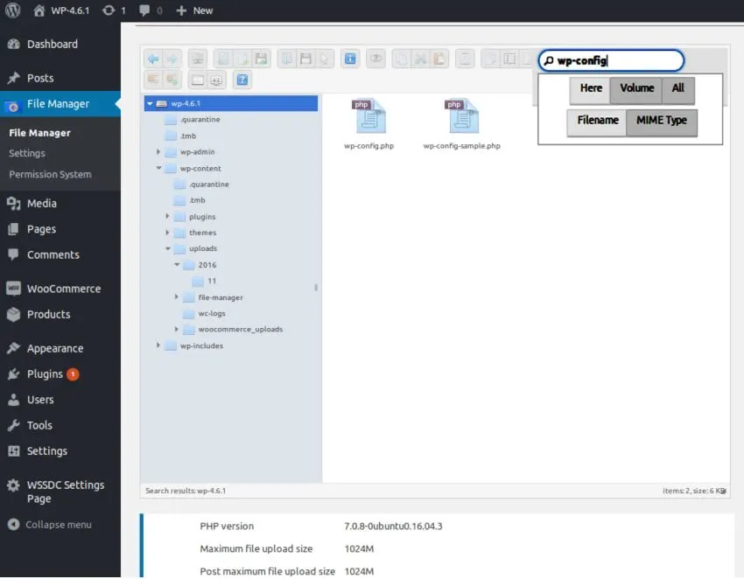The height and width of the screenshot is (579, 744).
Task: Click the WordPress logo in admin bar
Action: pyautogui.click(x=13, y=10)
